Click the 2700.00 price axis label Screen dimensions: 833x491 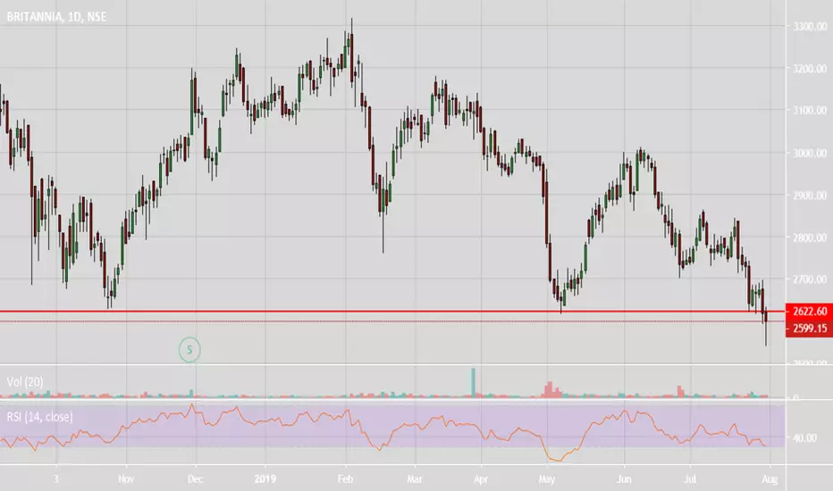[810, 279]
